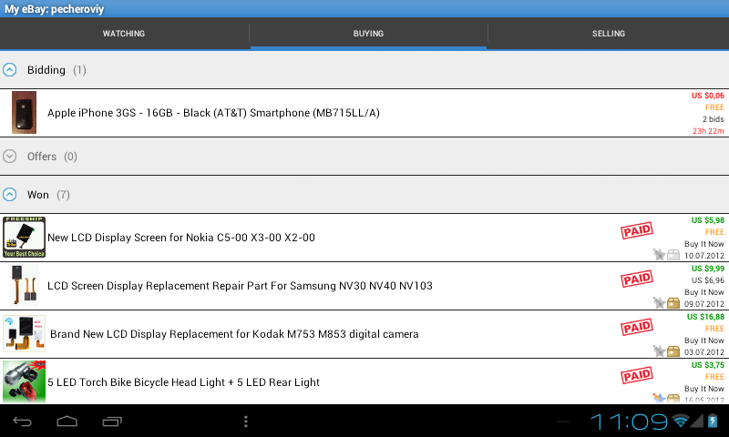Tap the My eBay: pecheroviy title

[x=54, y=9]
